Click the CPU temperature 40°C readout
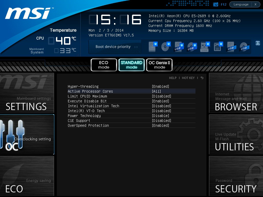 62,41
